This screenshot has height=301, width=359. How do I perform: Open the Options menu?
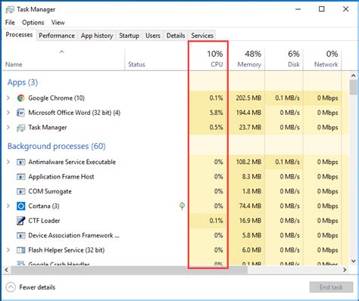33,23
